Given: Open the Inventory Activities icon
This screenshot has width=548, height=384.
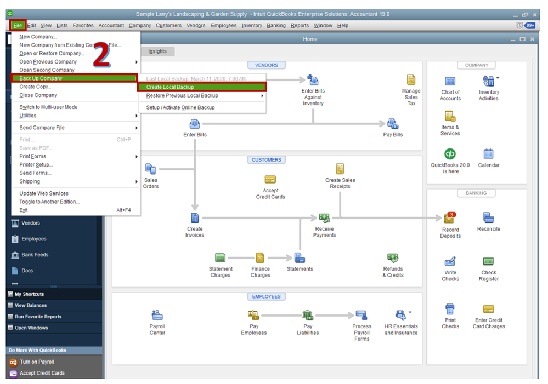Looking at the screenshot, I should point(488,81).
